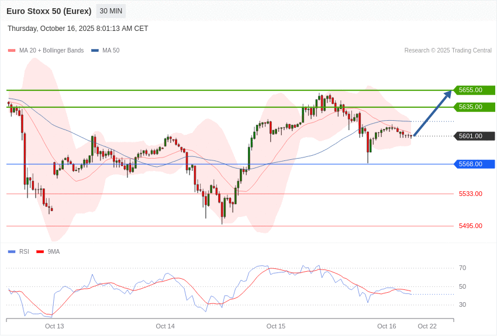Image resolution: width=497 pixels, height=336 pixels.
Task: Click the Euro Stoxx 50 (Eurex) title
Action: click(x=49, y=11)
